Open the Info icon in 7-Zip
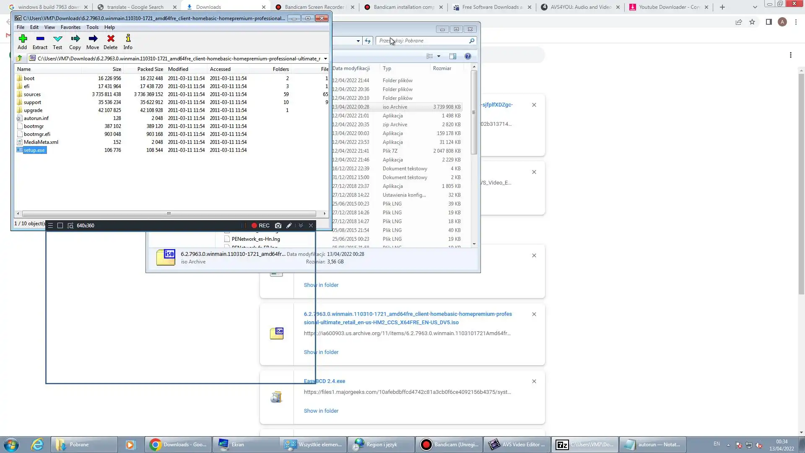Viewport: 805px width, 453px height. coord(128,42)
